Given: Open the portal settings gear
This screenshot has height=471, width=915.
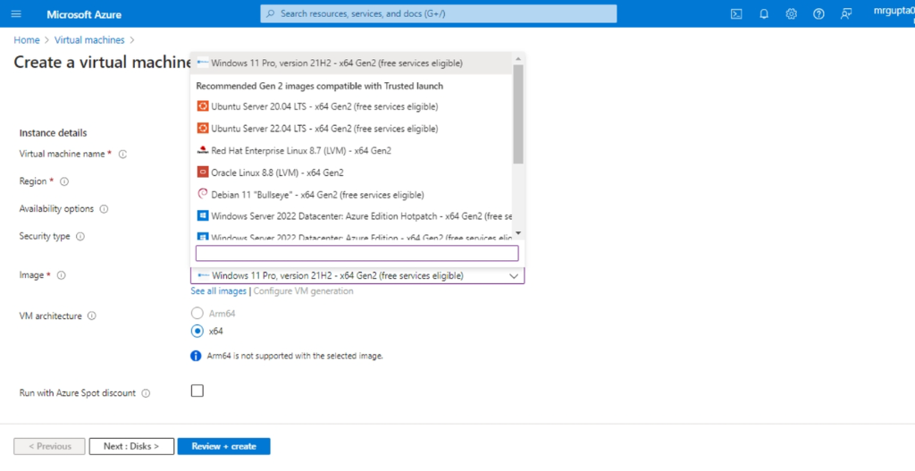Looking at the screenshot, I should click(791, 14).
